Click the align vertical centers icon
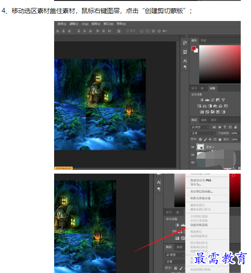 click(84, 31)
